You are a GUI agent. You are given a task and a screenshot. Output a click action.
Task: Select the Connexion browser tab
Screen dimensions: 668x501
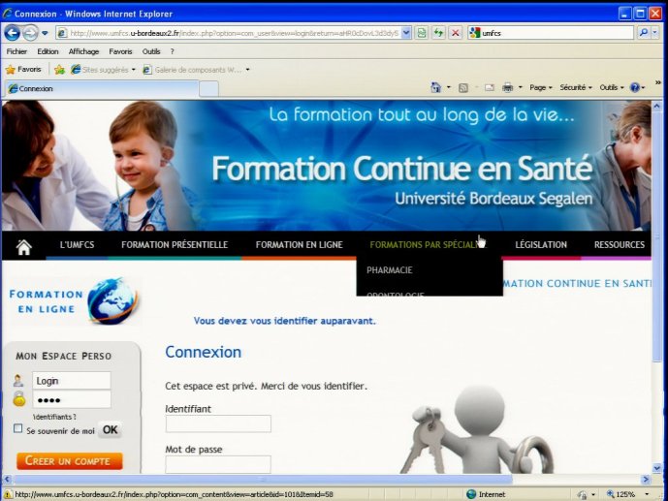tap(102, 88)
